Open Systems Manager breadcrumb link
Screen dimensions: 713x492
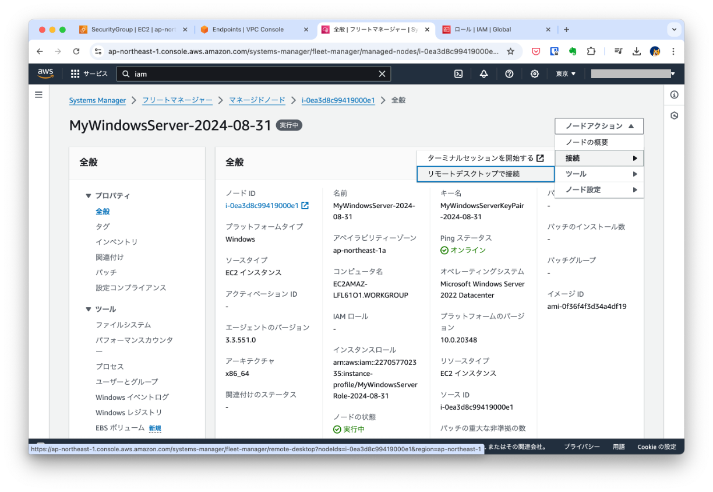pos(97,100)
